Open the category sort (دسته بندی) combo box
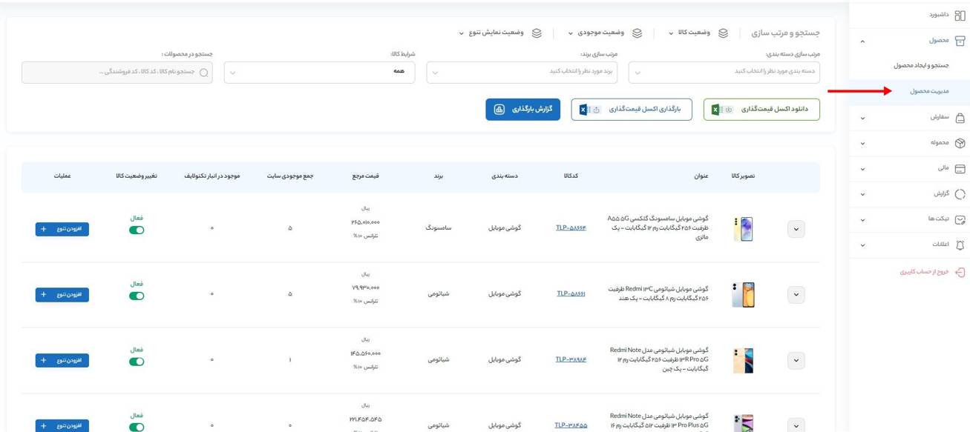Screen dimensions: 970x432 coord(724,73)
